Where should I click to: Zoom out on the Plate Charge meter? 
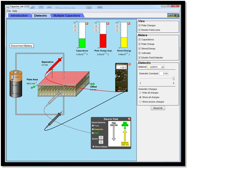96,30
